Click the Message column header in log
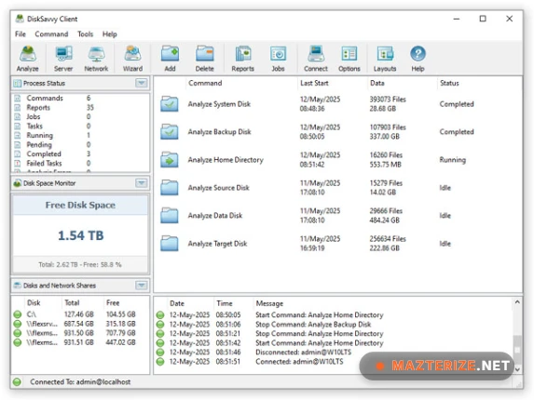 [269, 303]
